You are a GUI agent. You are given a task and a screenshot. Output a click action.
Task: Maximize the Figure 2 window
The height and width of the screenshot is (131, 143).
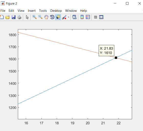[127, 3]
